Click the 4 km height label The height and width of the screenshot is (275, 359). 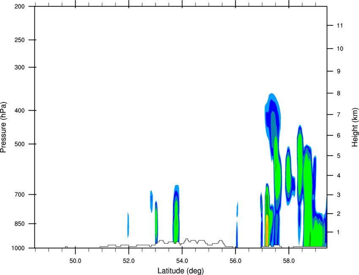pos(338,176)
